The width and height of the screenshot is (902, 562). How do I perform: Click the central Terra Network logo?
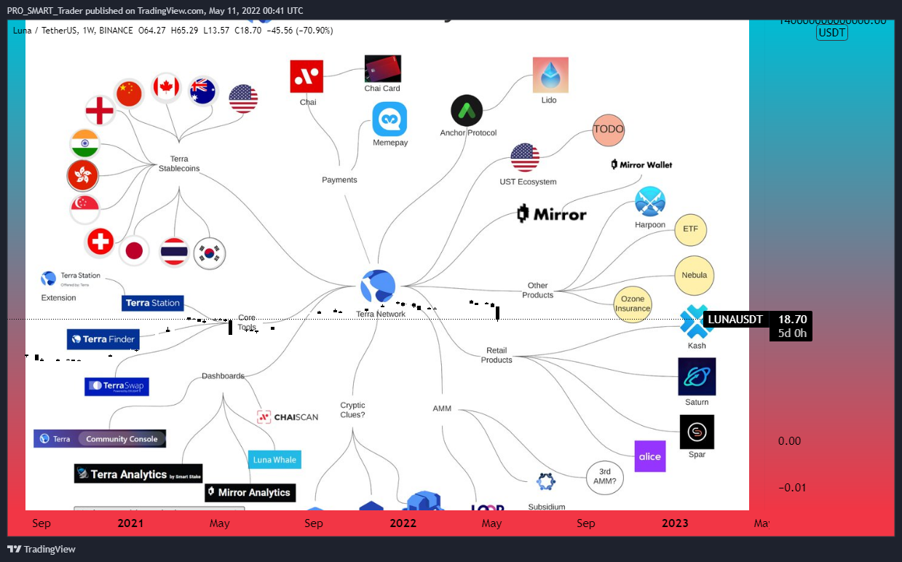(x=379, y=287)
